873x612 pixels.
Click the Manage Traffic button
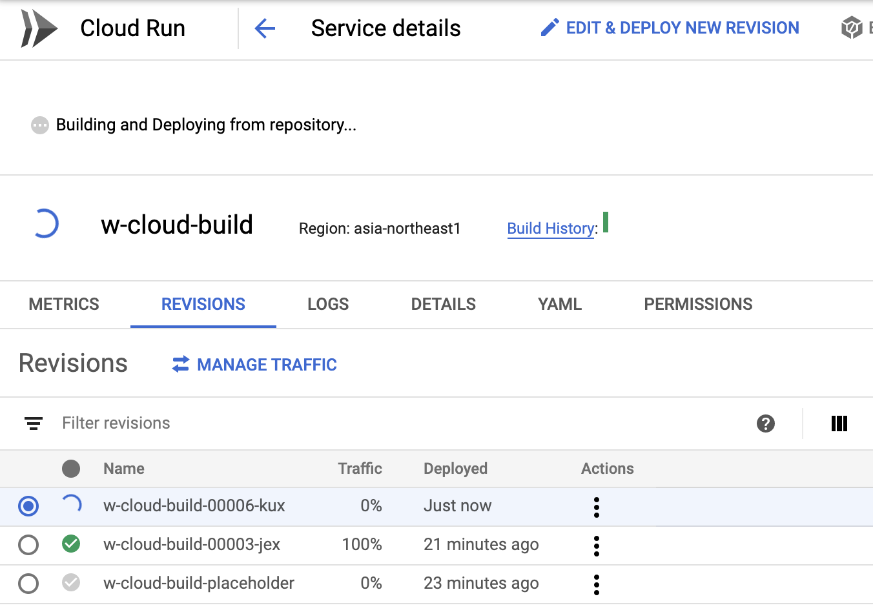tap(254, 365)
